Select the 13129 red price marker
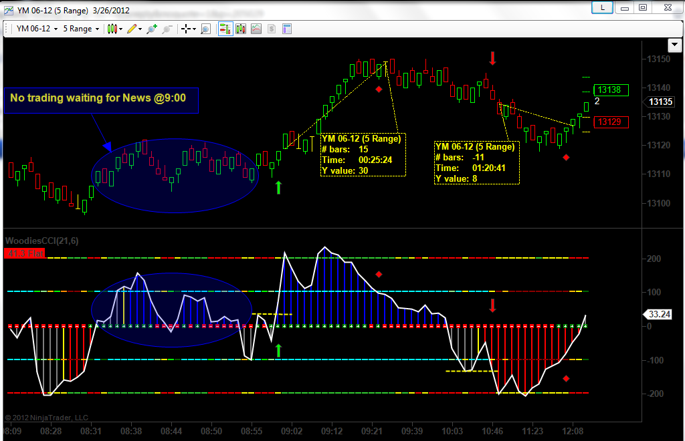Image resolution: width=685 pixels, height=441 pixels. (x=610, y=122)
